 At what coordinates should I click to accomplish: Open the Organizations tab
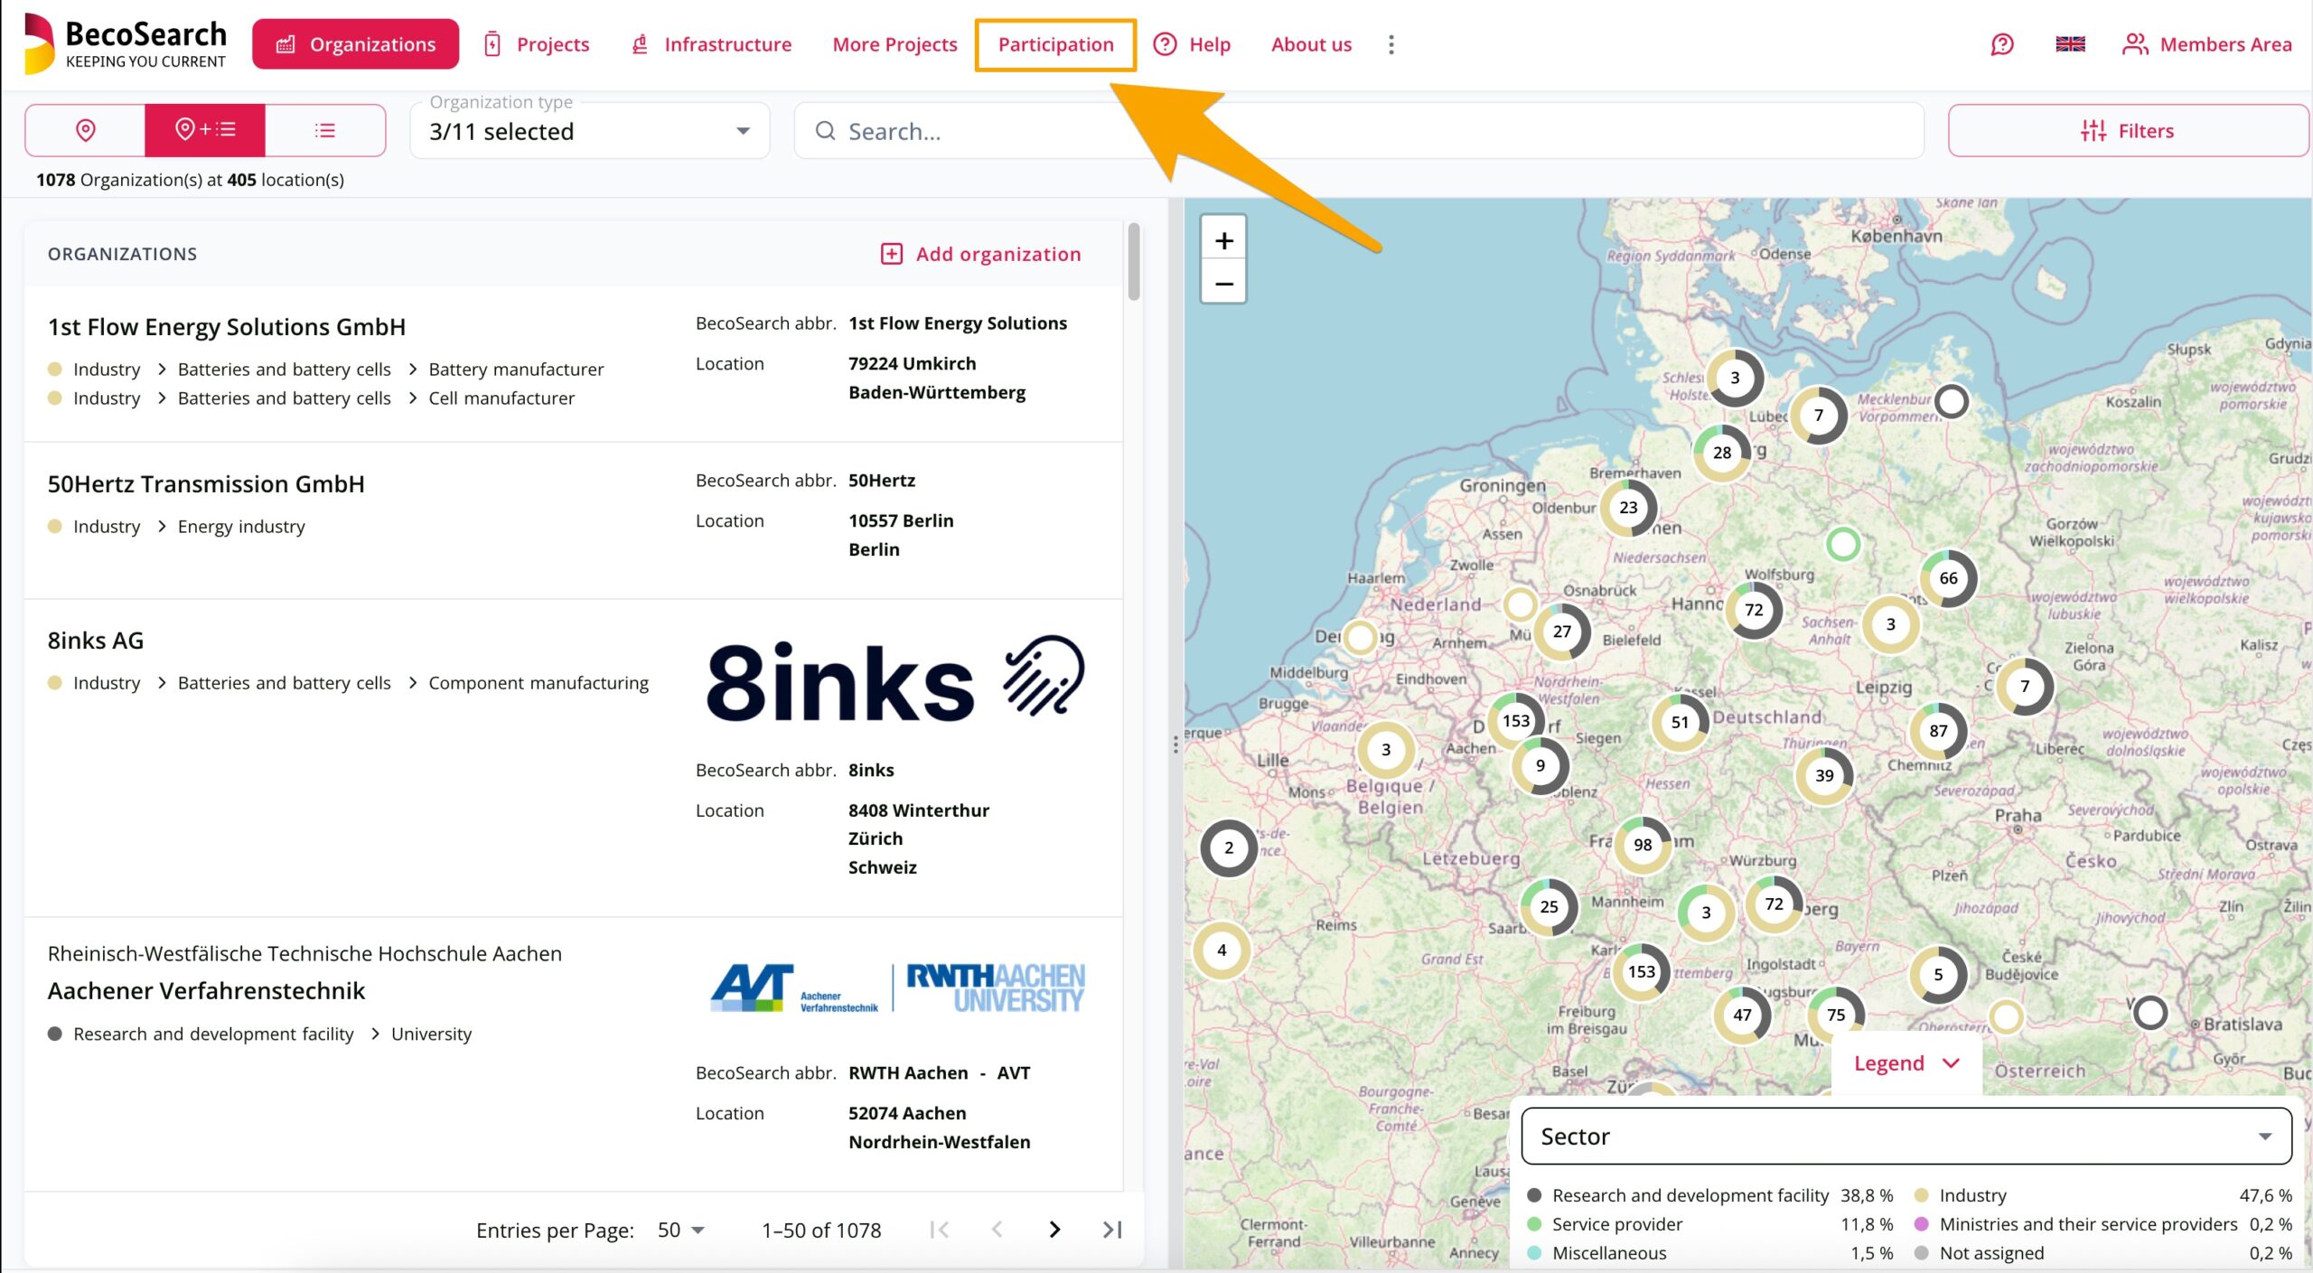pos(355,44)
